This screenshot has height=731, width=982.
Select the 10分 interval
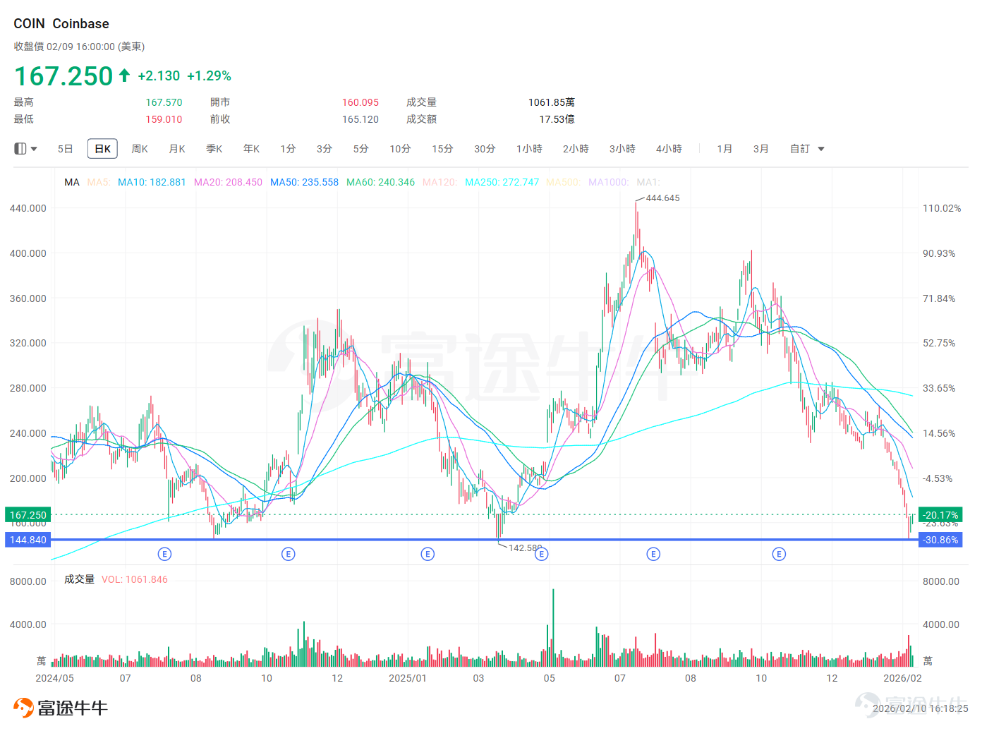[400, 149]
